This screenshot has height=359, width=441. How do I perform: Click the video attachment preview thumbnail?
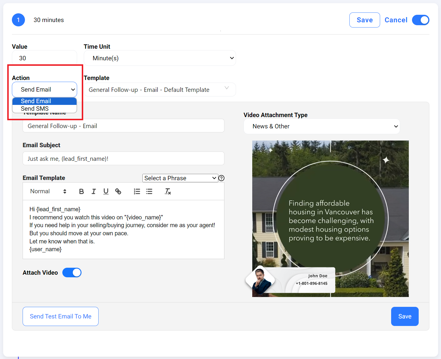pyautogui.click(x=330, y=219)
